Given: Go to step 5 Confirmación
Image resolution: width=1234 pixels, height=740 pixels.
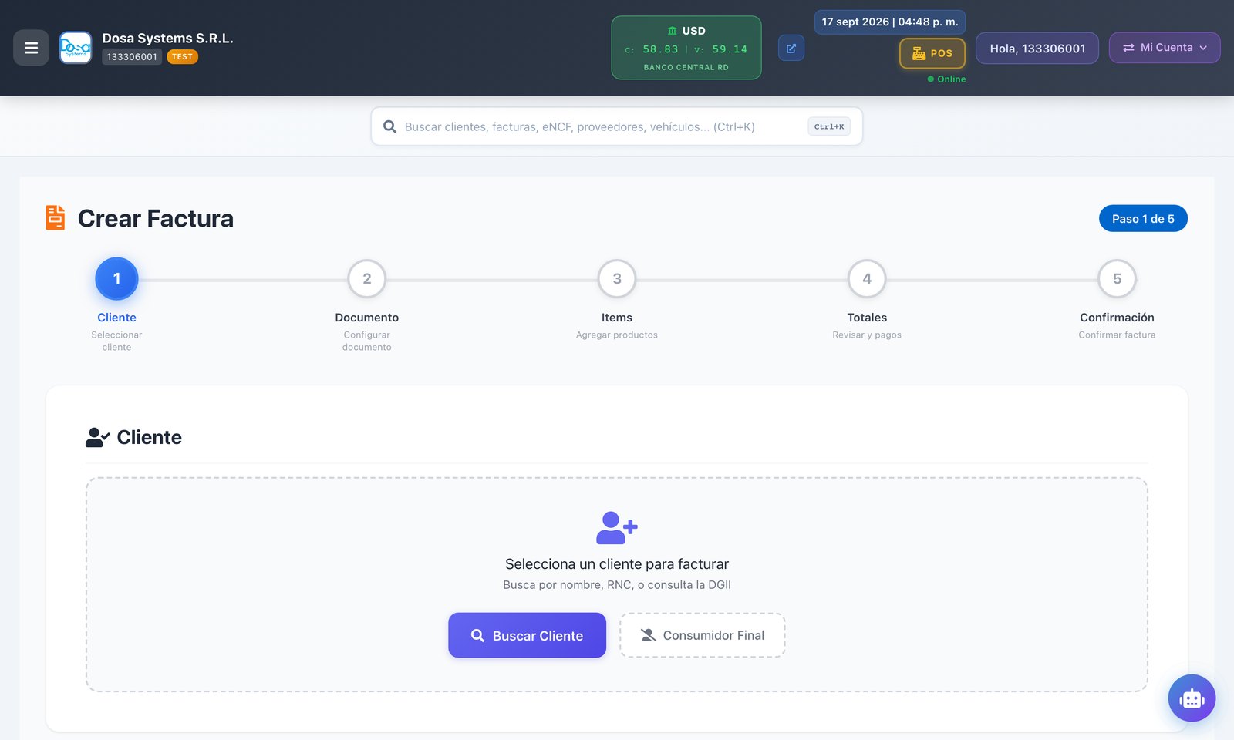Looking at the screenshot, I should click(1117, 279).
